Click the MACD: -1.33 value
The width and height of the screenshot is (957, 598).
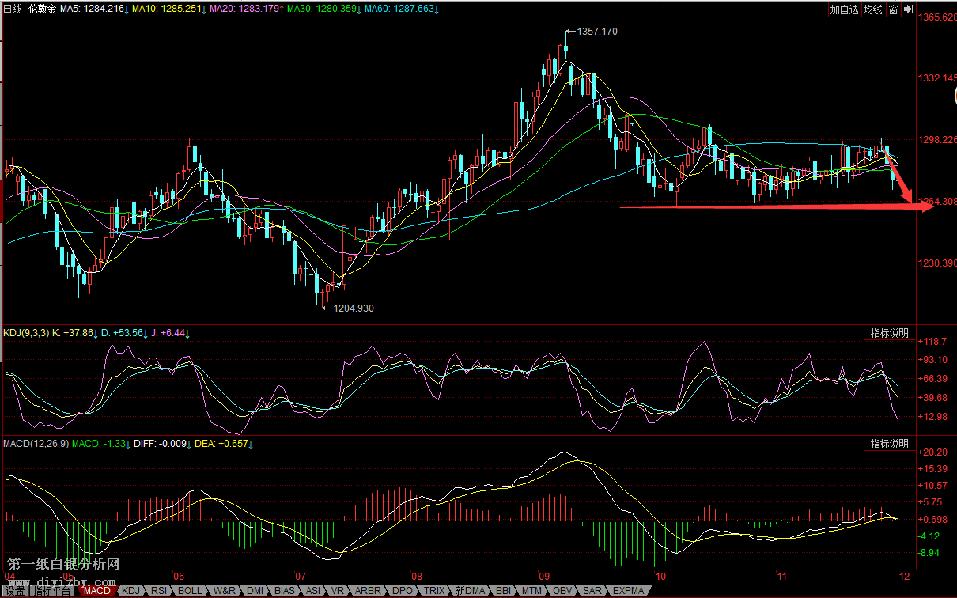click(x=100, y=444)
